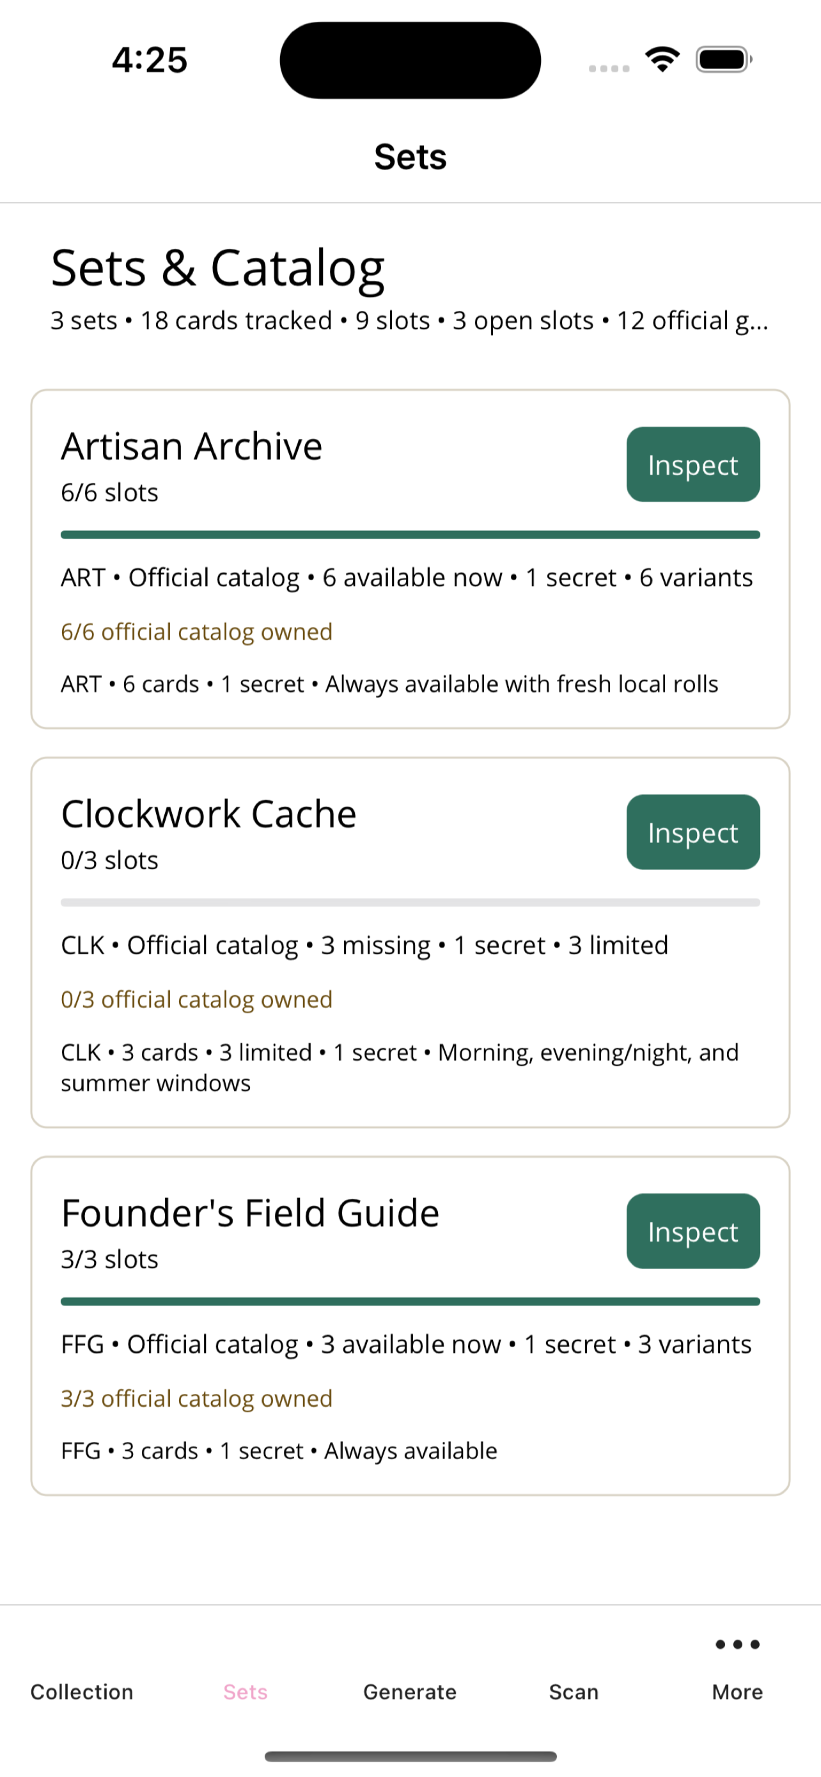
Task: Tap the battery status icon
Action: [724, 59]
